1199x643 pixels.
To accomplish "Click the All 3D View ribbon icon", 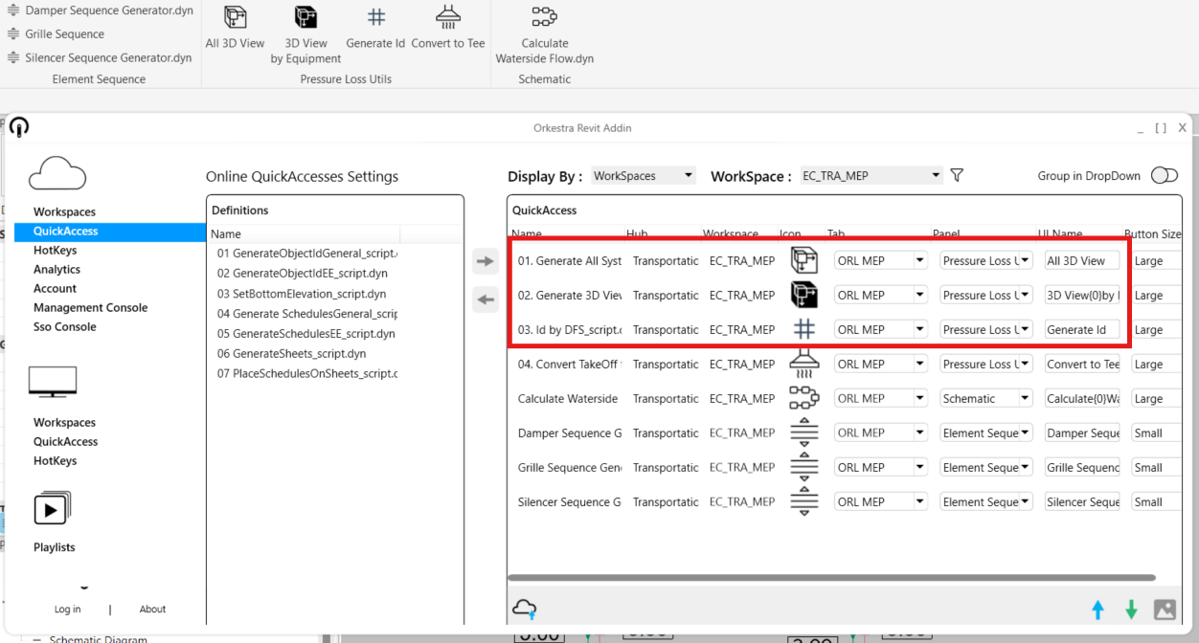I will [235, 18].
